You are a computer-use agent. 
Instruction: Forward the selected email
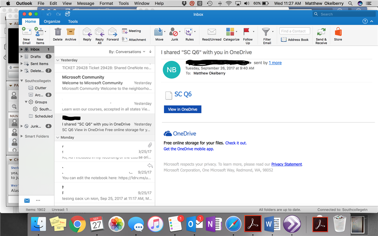pyautogui.click(x=113, y=34)
